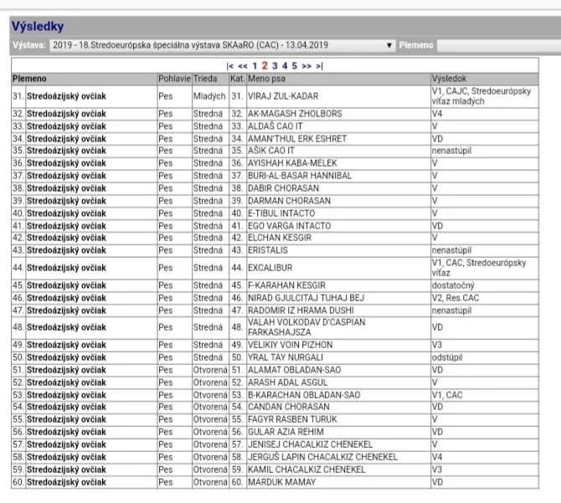
Task: Select dog name ERISTALIS
Action: (268, 250)
